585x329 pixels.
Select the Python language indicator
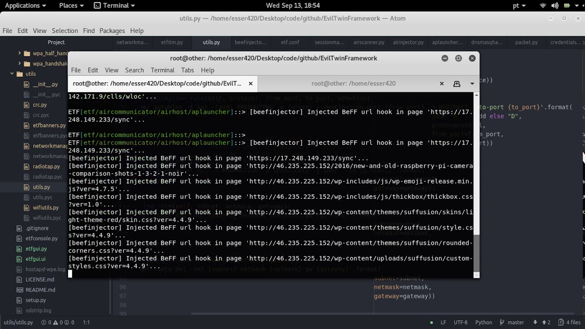pos(484,322)
